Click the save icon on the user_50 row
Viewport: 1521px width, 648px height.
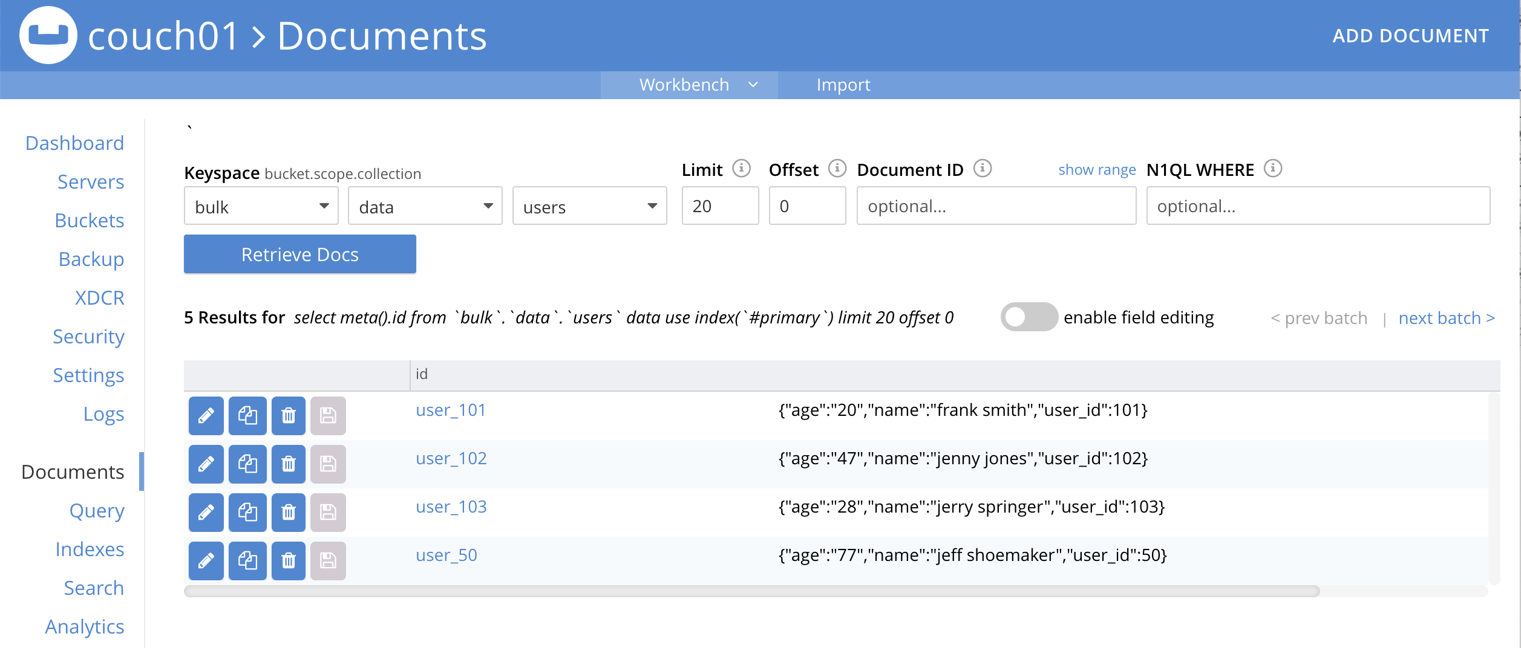pos(328,560)
